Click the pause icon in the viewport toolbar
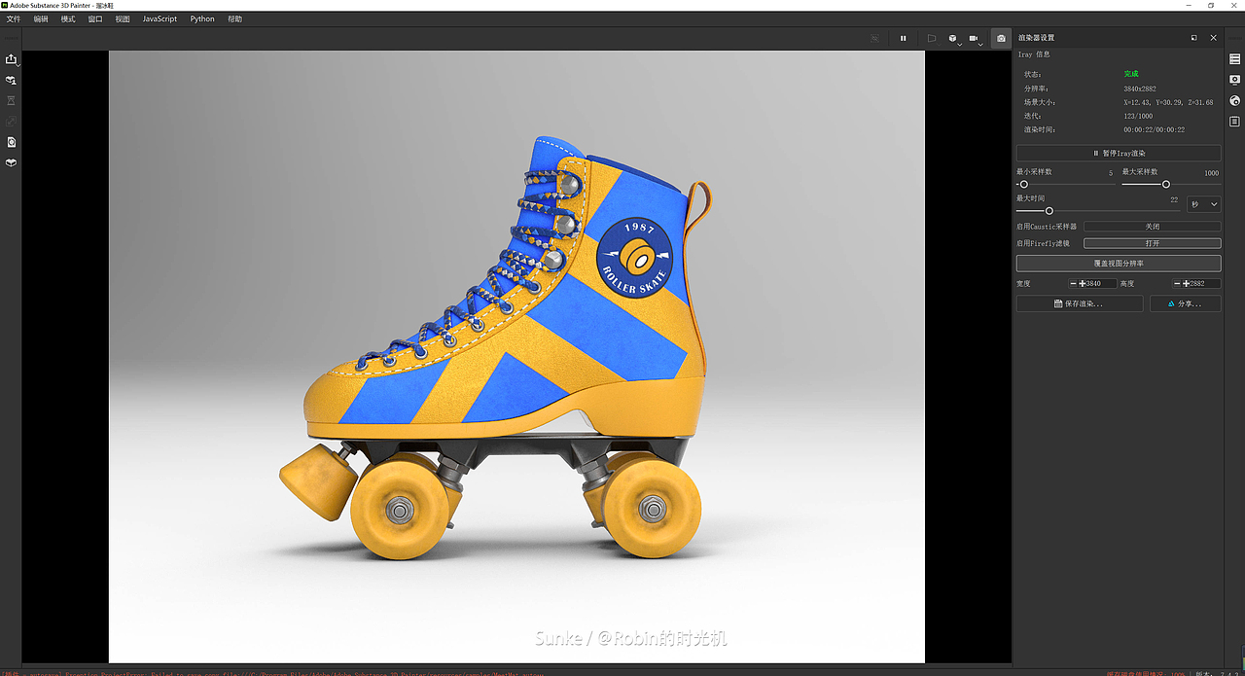This screenshot has height=676, width=1245. point(903,38)
